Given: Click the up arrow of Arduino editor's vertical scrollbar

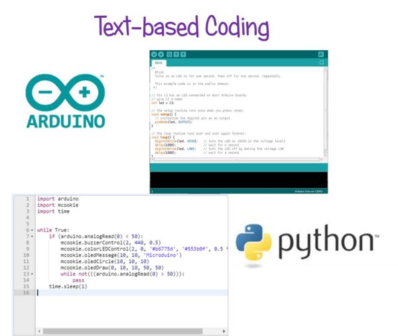Looking at the screenshot, I should 326,69.
